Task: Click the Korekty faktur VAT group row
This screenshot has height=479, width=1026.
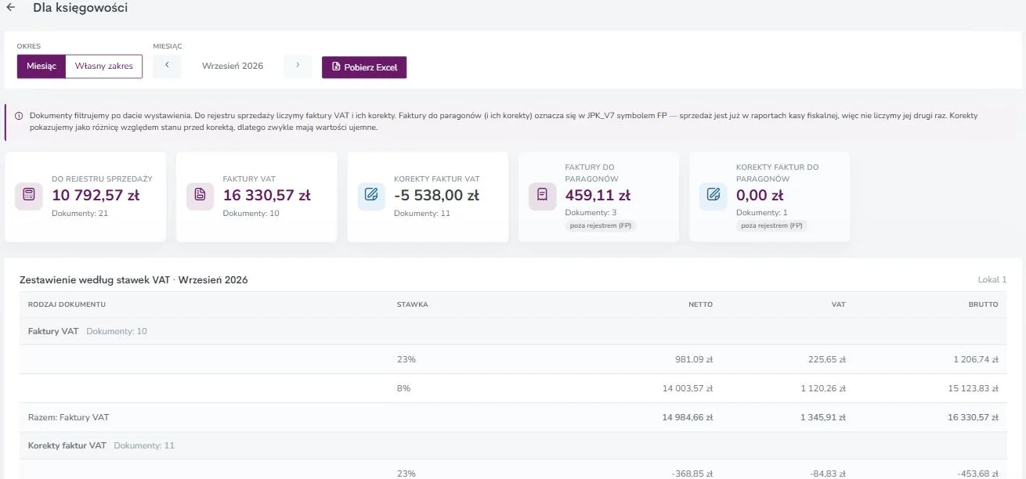Action: pos(513,445)
